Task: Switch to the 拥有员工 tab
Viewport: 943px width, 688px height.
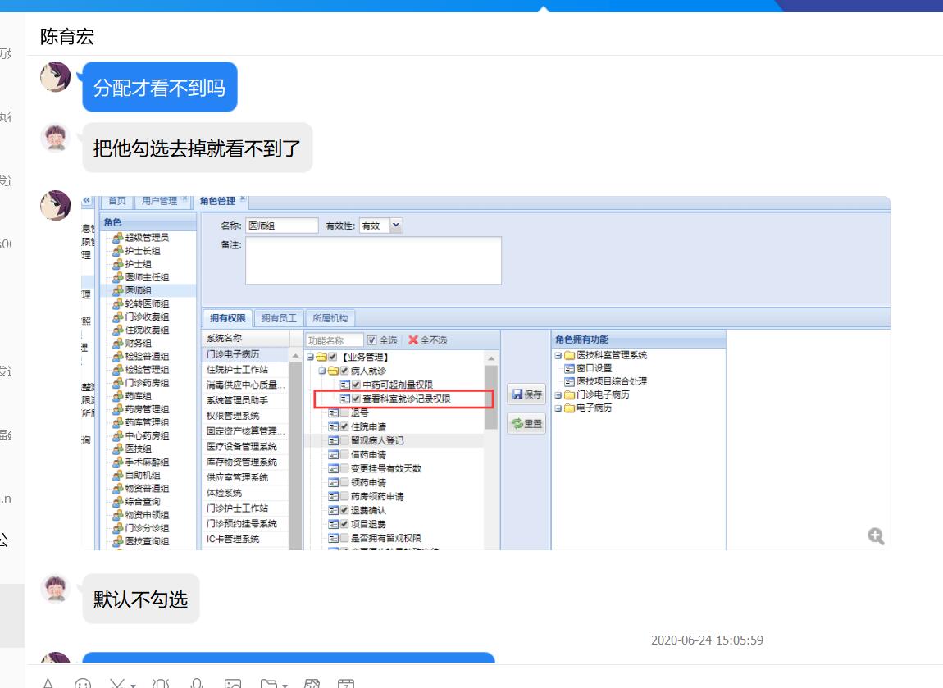Action: pos(279,318)
